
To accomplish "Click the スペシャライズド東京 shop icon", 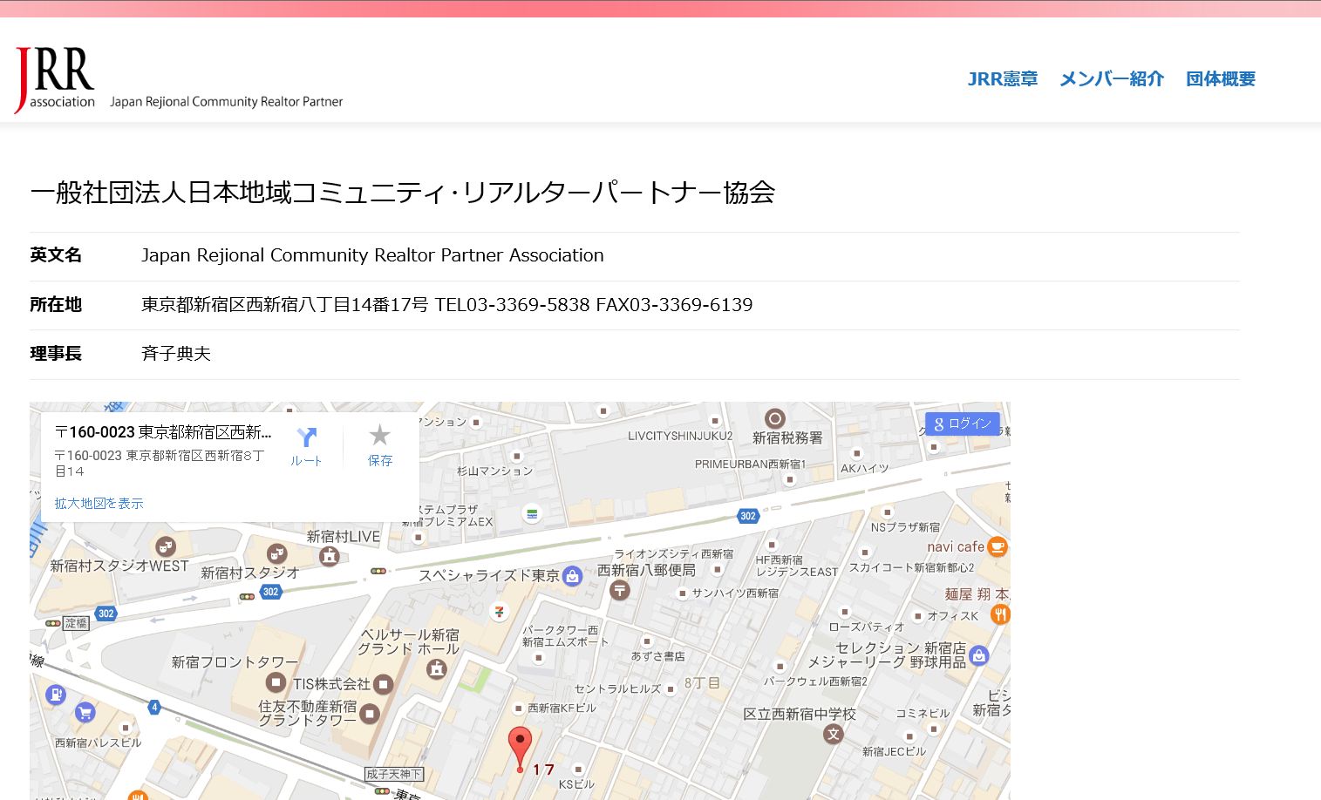I will pyautogui.click(x=572, y=576).
